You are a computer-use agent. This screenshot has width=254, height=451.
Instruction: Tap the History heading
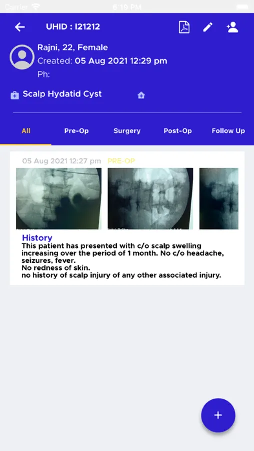pos(37,238)
